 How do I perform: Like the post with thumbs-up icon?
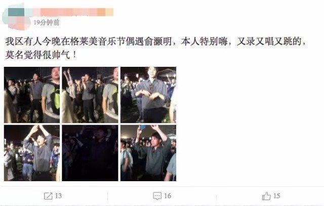(266, 196)
